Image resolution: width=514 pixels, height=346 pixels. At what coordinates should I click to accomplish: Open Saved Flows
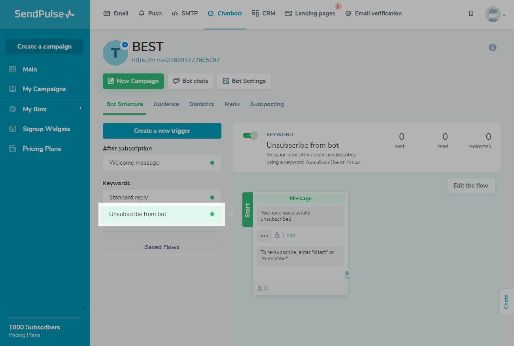[x=162, y=247]
